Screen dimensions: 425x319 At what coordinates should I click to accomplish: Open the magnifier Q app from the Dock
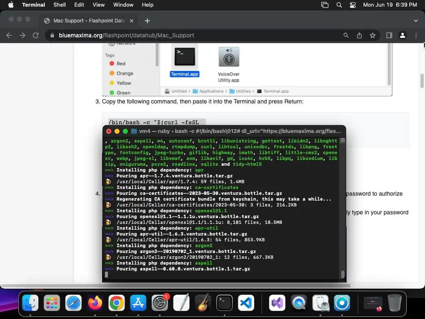point(299,303)
